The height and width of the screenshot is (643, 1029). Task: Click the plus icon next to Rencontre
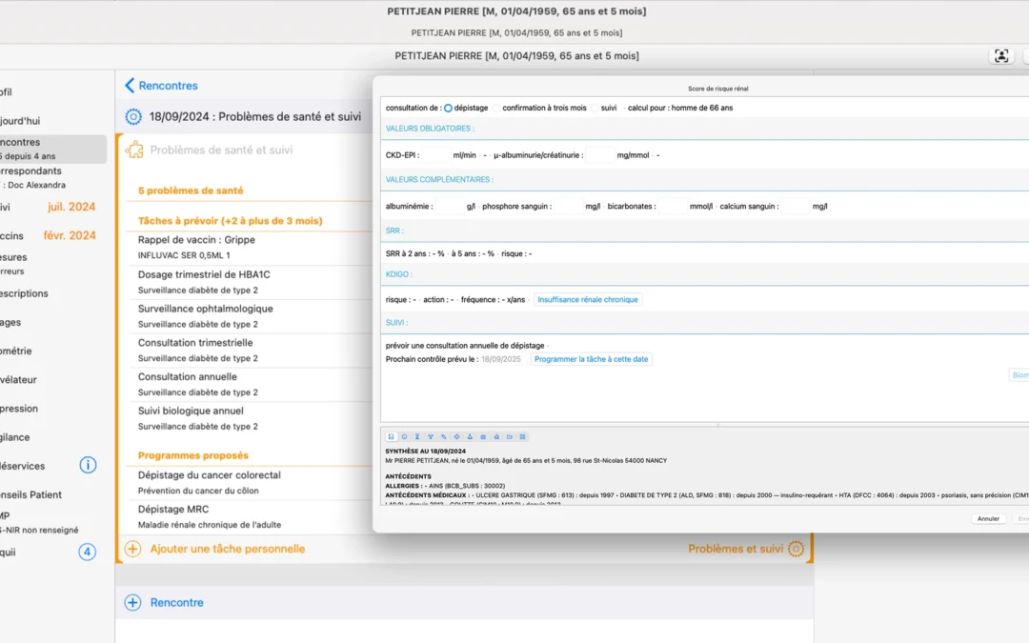[132, 602]
